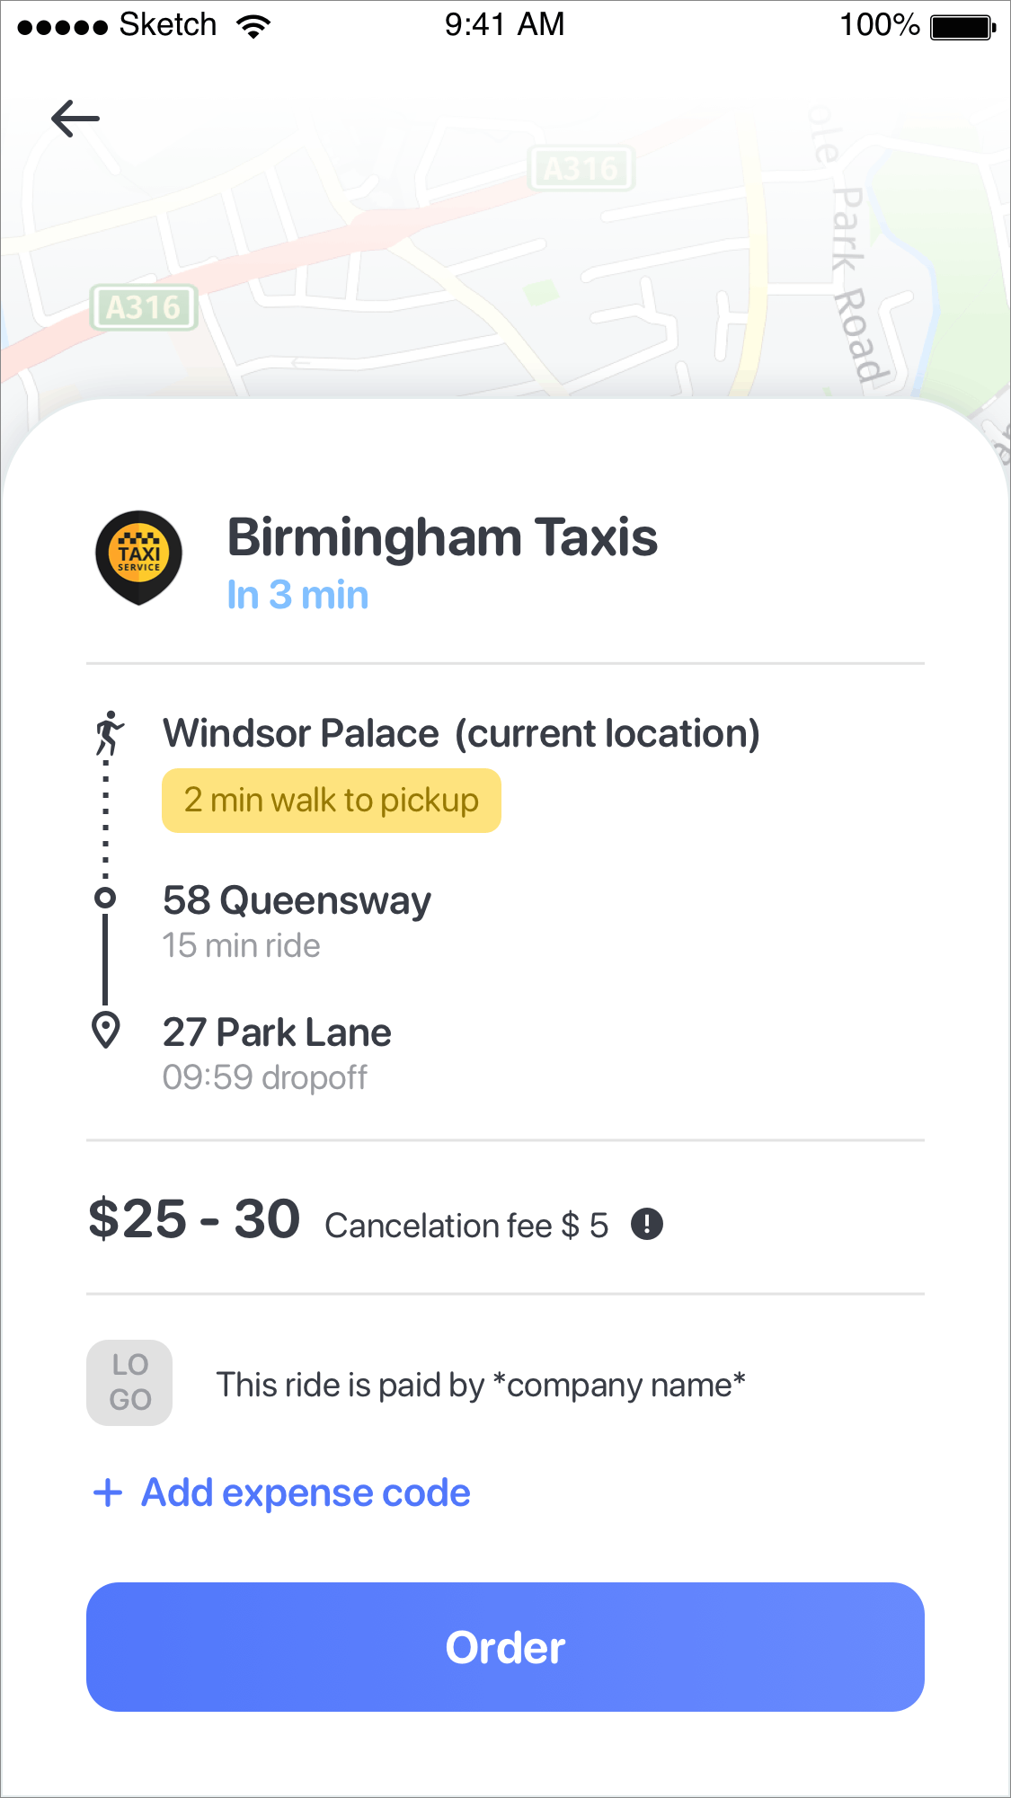The height and width of the screenshot is (1798, 1011).
Task: Tap the back arrow icon
Action: tap(75, 119)
